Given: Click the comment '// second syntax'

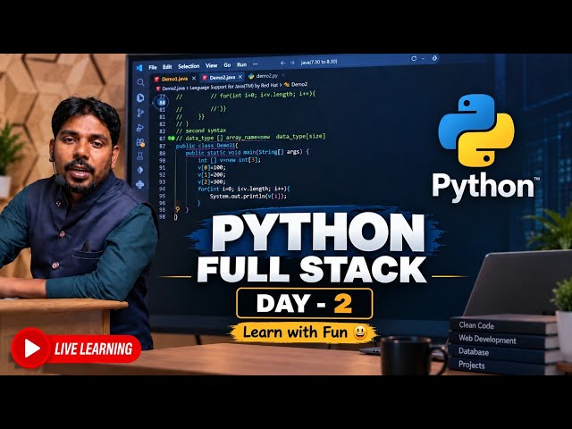Looking at the screenshot, I should tap(201, 130).
